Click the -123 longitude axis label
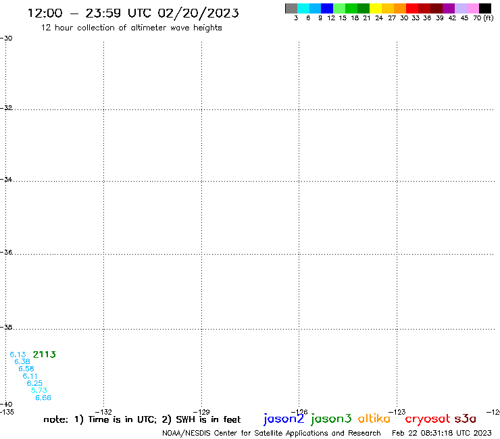This screenshot has height=439, width=500. (x=397, y=412)
